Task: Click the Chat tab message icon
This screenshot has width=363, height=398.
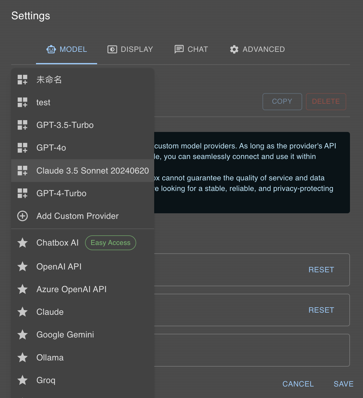Action: coord(179,49)
